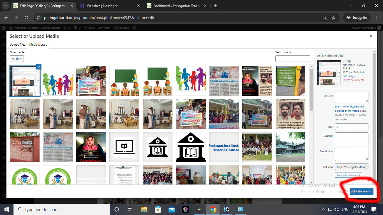Bookmark this page with the star icon
Viewport: 383px width, 215px height.
(x=334, y=18)
